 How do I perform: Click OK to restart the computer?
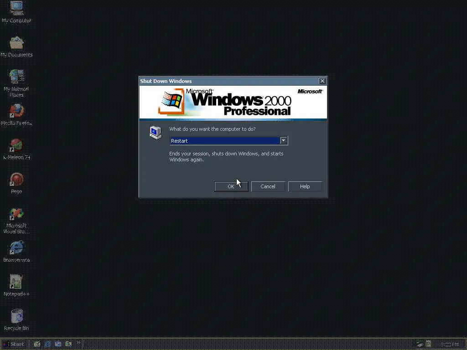[x=231, y=186]
